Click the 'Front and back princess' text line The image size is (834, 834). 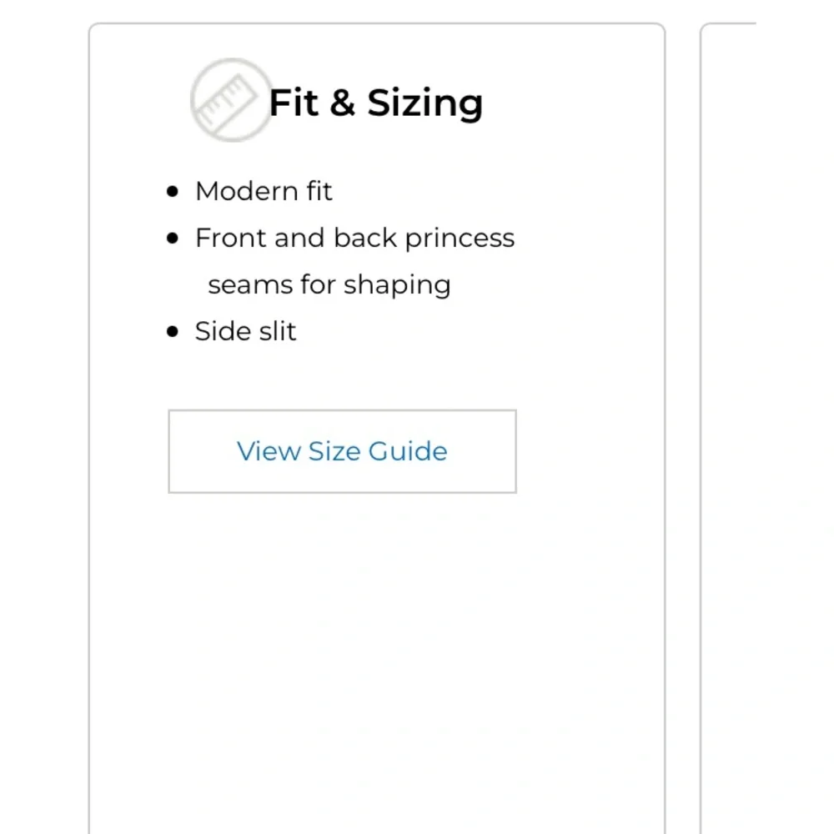coord(354,238)
